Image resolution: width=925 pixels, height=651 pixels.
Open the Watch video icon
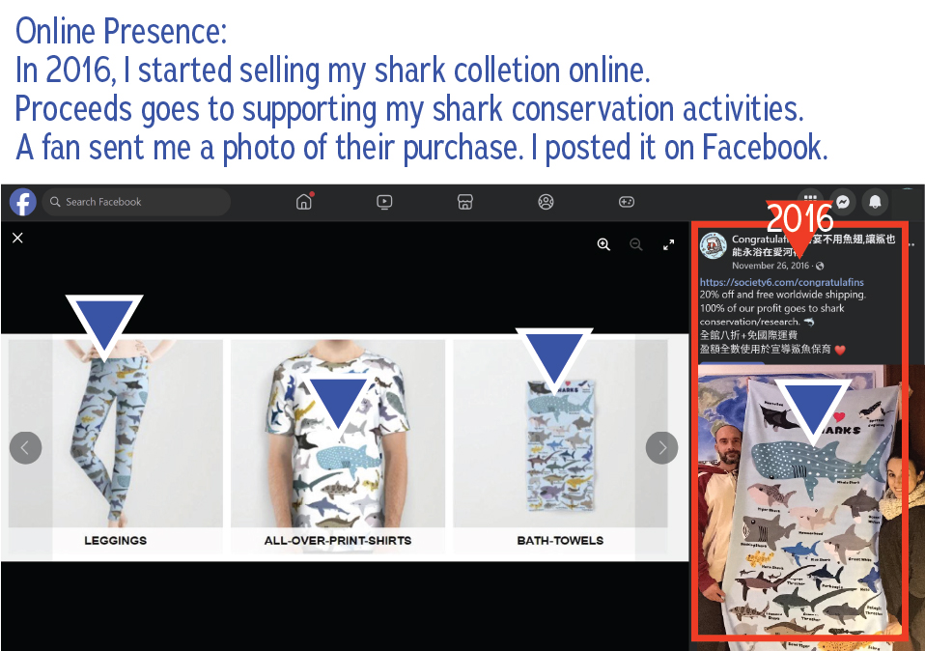tap(384, 202)
